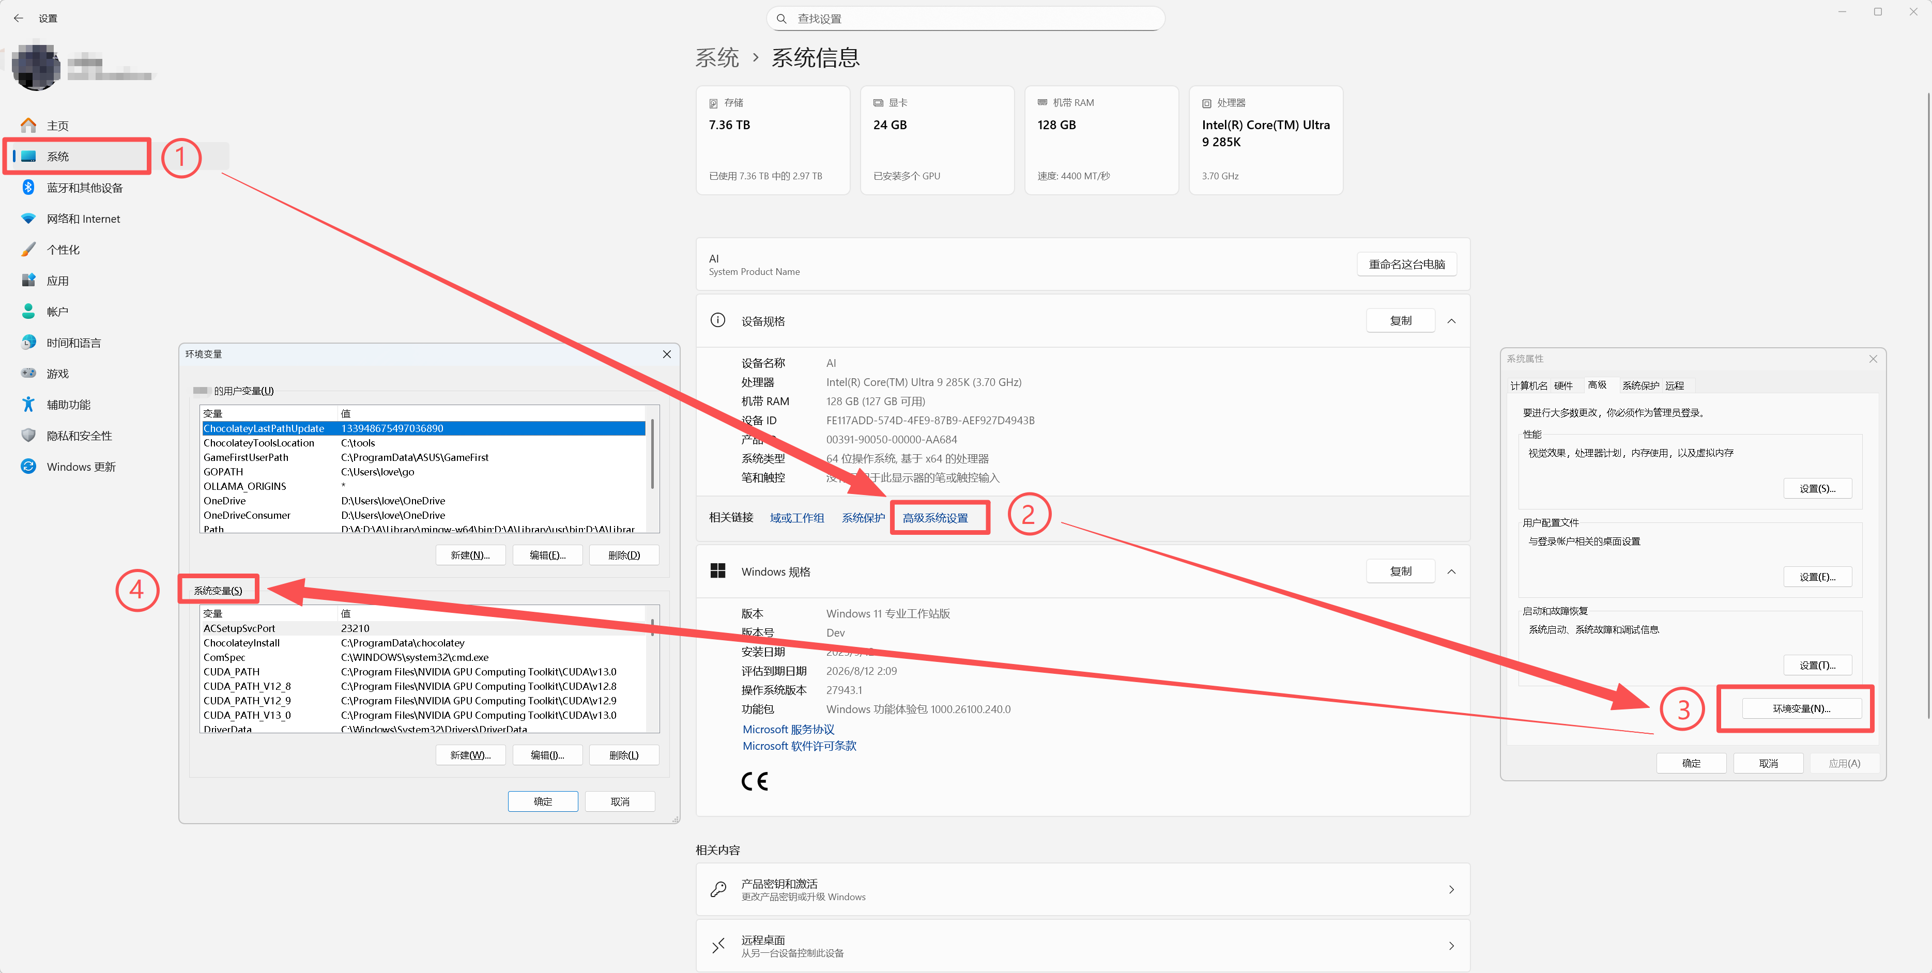Click the key icon for 产品密钥和激活
This screenshot has height=973, width=1932.
[718, 889]
